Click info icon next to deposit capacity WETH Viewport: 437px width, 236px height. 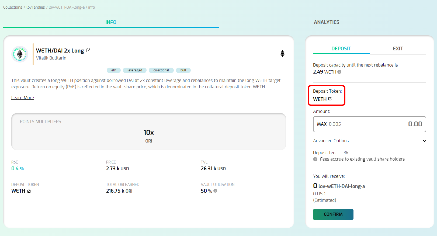point(339,72)
